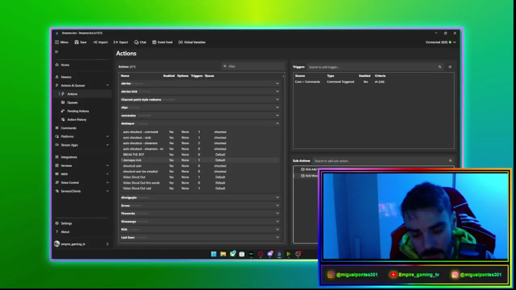
Task: Expand the Platforms sidebar section chevron
Action: click(x=107, y=137)
